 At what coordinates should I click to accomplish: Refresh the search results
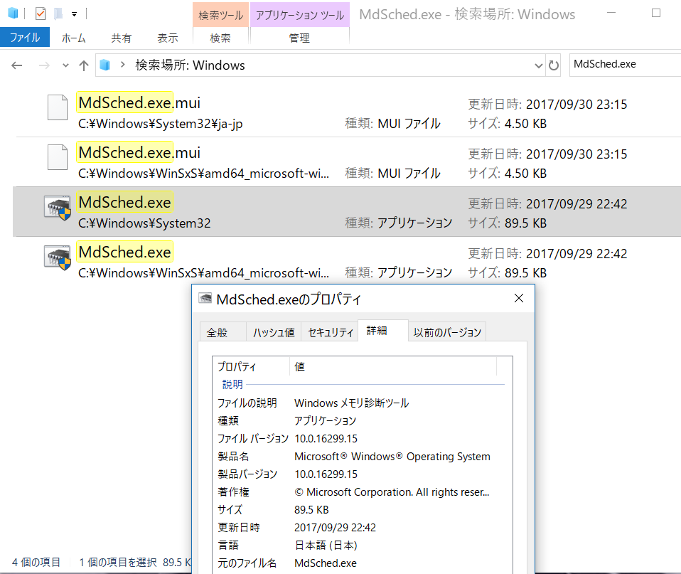click(553, 65)
